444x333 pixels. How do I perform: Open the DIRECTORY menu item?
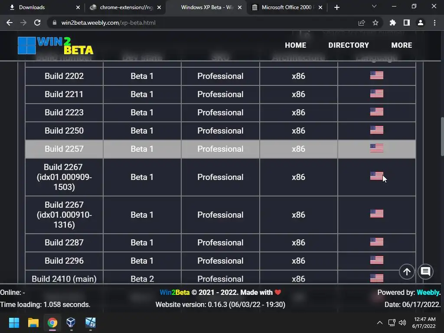tap(349, 45)
